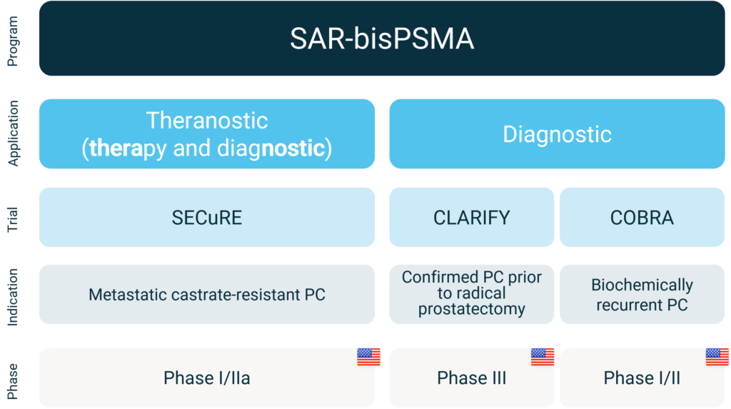731x409 pixels.
Task: Open the CLARIFY trial box
Action: (472, 217)
